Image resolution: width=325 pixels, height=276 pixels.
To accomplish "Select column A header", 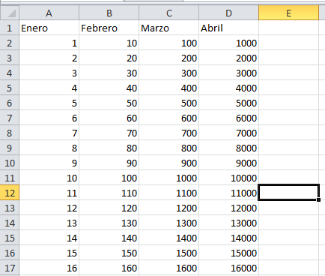I will [49, 13].
